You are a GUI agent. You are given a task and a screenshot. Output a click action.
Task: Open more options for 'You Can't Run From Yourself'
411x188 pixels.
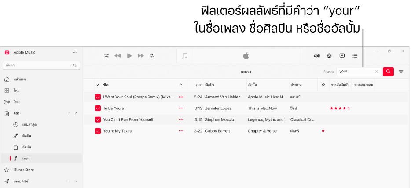point(181,119)
